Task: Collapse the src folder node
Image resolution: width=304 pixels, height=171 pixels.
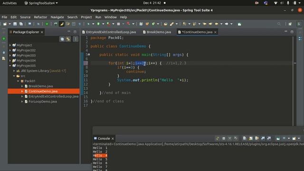Action: 14,76
